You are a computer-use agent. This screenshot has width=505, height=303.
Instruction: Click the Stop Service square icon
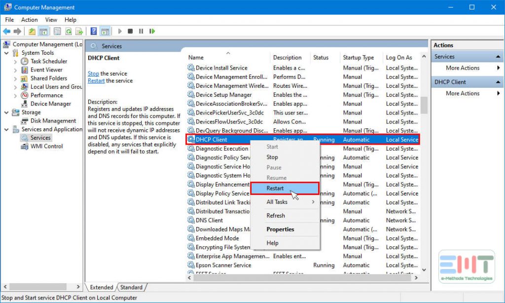130,31
